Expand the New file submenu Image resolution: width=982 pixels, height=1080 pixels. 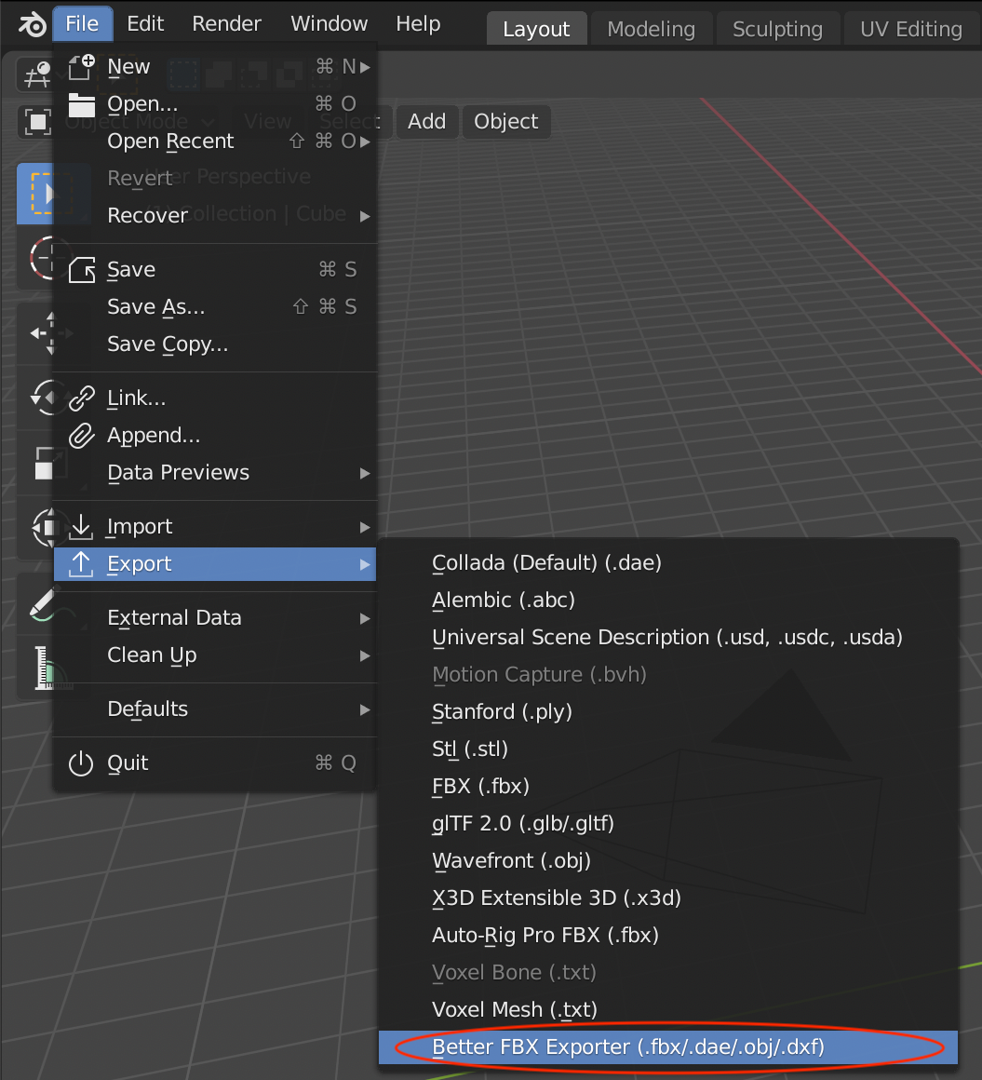216,67
